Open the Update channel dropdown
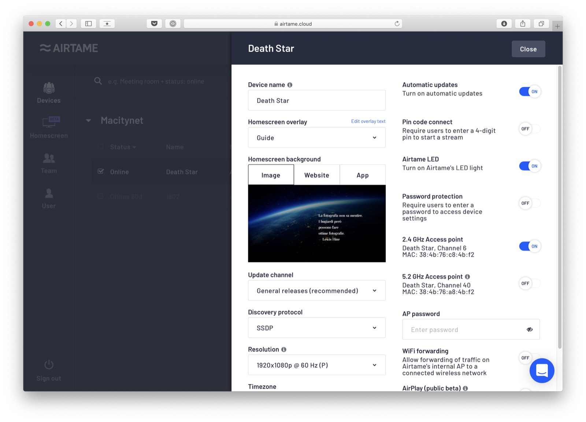The height and width of the screenshot is (422, 586). pyautogui.click(x=317, y=291)
